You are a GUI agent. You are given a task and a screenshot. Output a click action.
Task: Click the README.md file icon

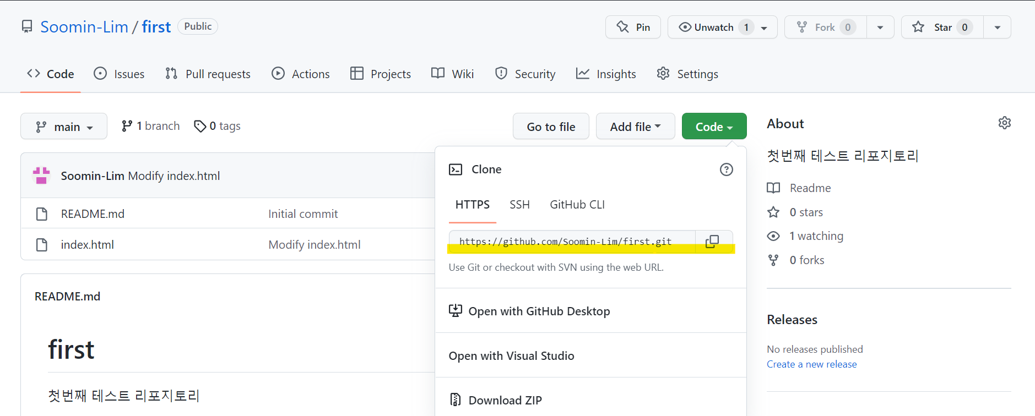pos(42,214)
